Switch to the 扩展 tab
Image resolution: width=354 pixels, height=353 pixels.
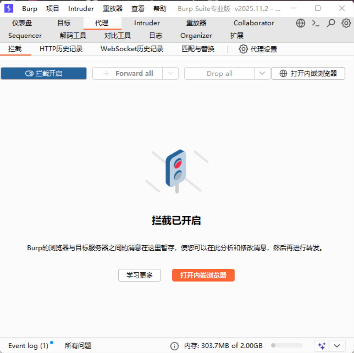[237, 36]
